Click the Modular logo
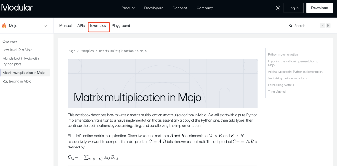 coord(17,8)
